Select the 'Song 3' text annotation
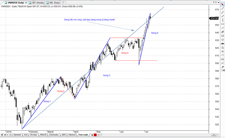This screenshot has width=225, height=138. point(107,75)
